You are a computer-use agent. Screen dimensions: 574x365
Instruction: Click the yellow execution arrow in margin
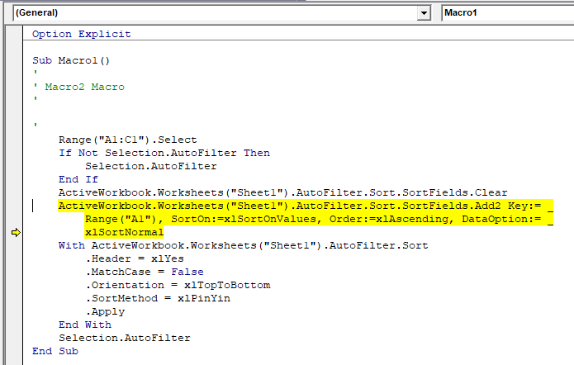pyautogui.click(x=16, y=233)
